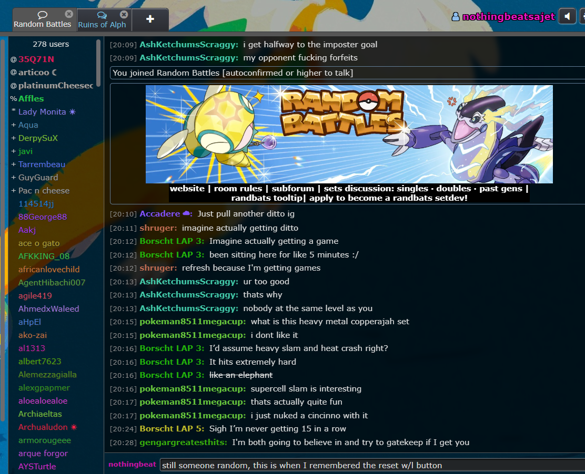
Task: Select user AgentHibachi007 in the user list
Action: pos(52,283)
